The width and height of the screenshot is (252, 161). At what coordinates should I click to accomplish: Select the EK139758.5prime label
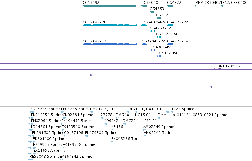click(x=79, y=145)
